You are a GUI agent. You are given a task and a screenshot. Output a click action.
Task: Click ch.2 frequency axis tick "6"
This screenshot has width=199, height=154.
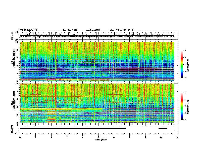pos(18,99)
